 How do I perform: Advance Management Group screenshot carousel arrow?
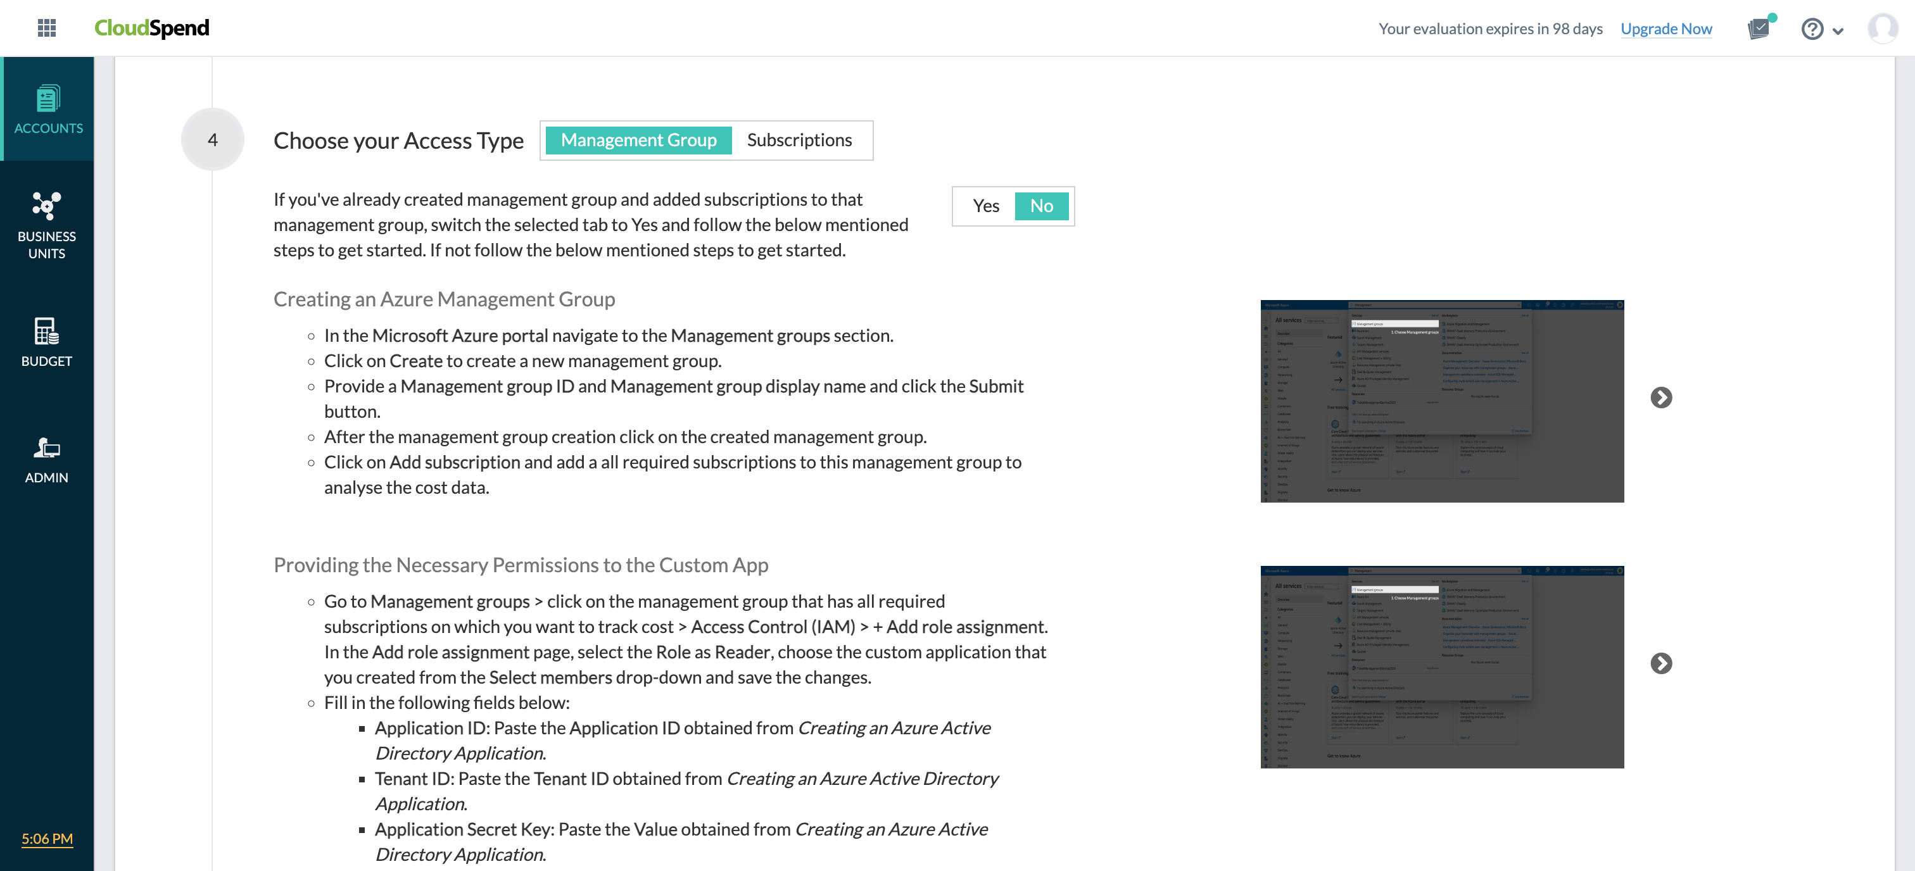coord(1661,398)
